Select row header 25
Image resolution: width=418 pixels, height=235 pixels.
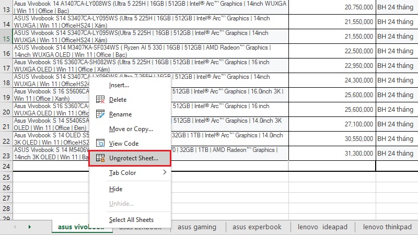(6, 177)
